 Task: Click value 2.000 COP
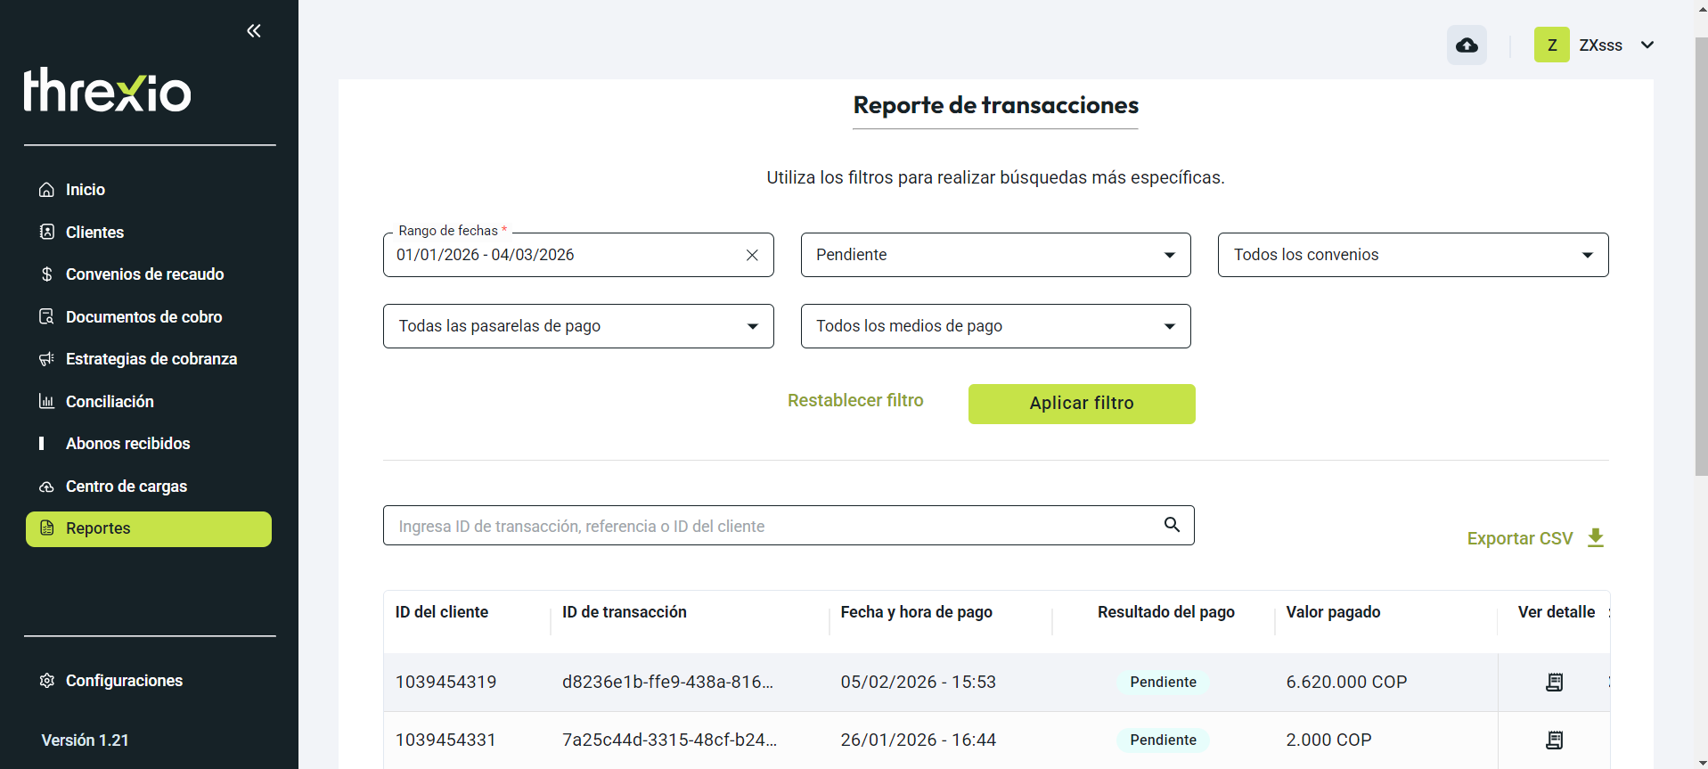tap(1328, 740)
